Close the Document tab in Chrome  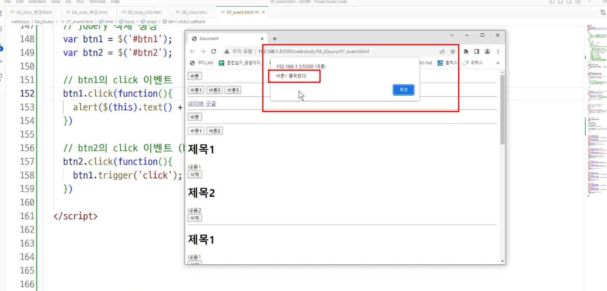tap(262, 39)
